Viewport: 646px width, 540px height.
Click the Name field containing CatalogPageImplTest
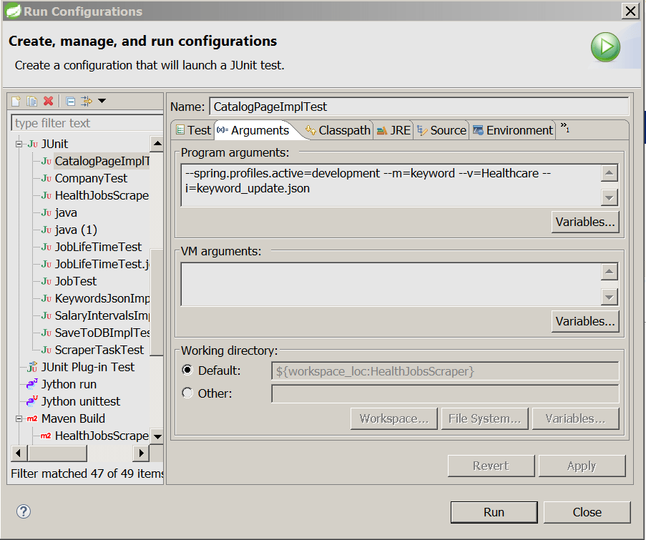419,107
